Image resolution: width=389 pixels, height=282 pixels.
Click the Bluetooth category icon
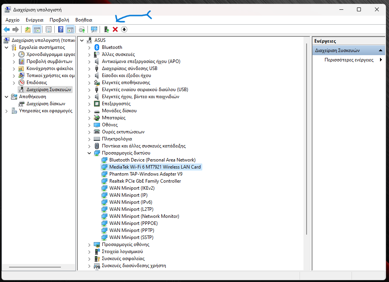97,47
